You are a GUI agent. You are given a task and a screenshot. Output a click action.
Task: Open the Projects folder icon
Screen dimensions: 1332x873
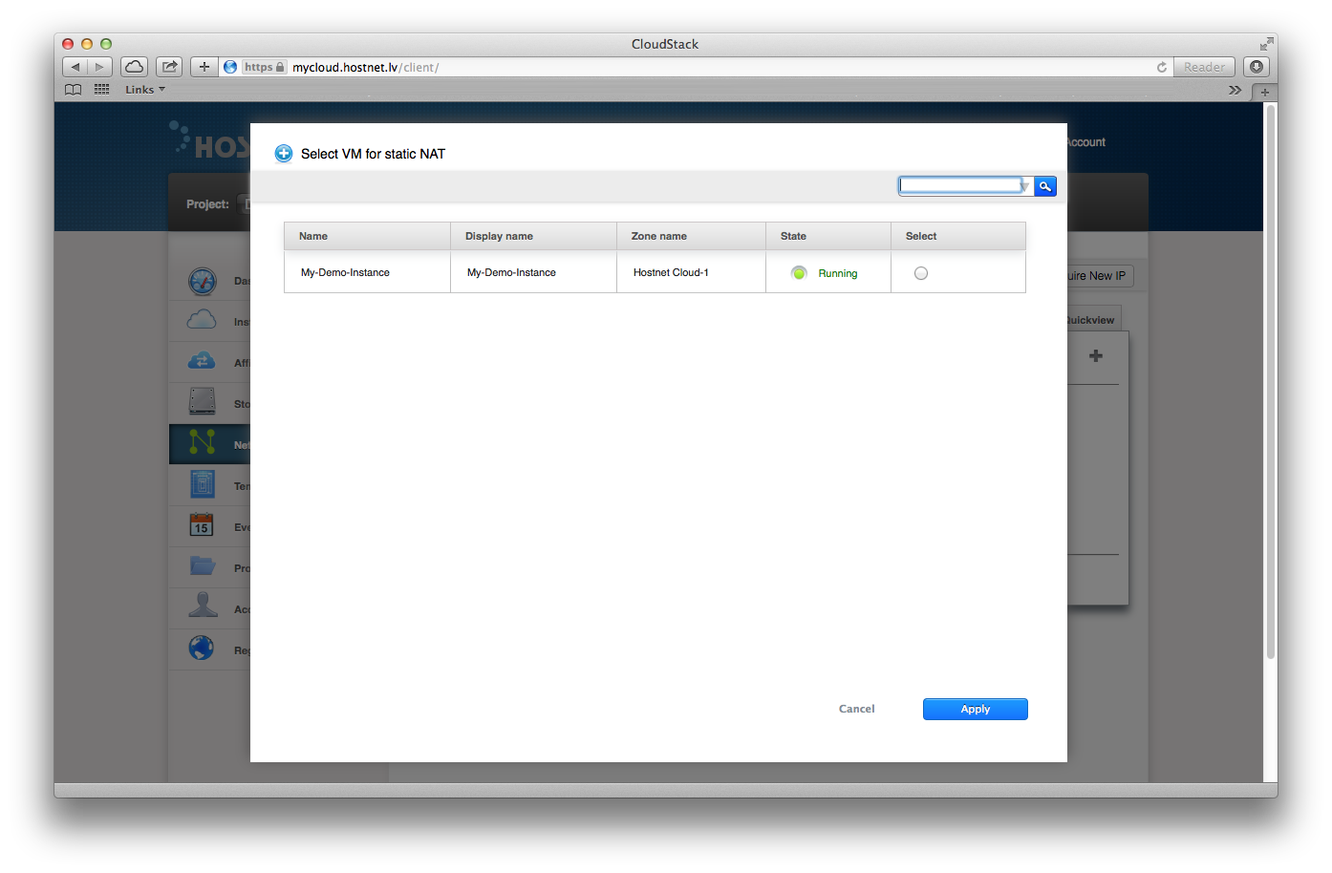[202, 566]
